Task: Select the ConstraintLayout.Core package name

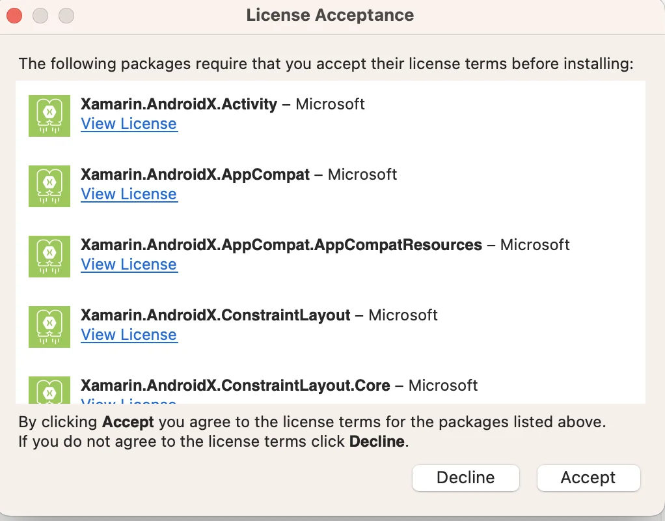Action: (235, 386)
